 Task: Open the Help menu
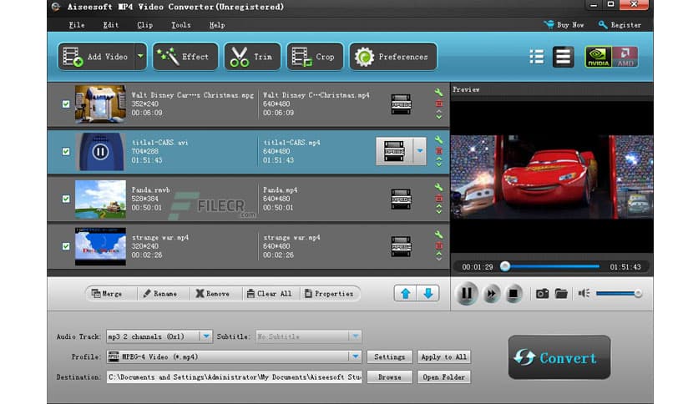coord(217,25)
